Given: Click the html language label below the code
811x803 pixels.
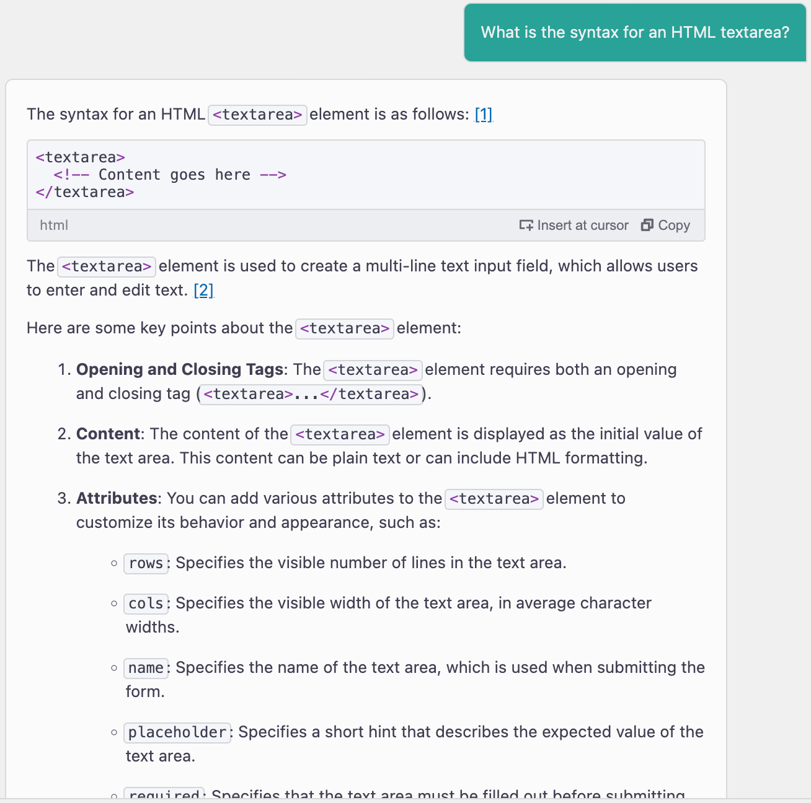Looking at the screenshot, I should coord(54,225).
